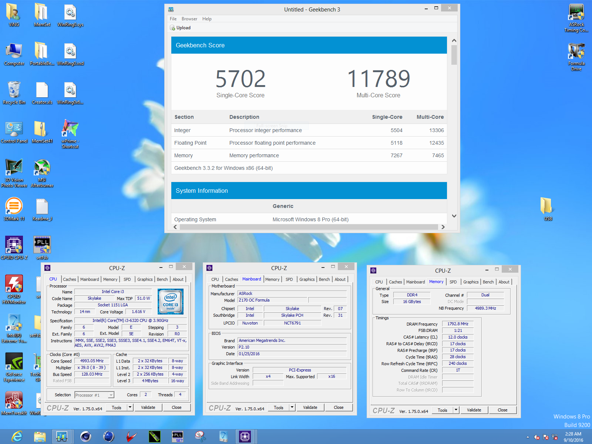Screen dimensions: 592x444
Task: Open Graphics tab in right CPU-Z window
Action: 471,282
